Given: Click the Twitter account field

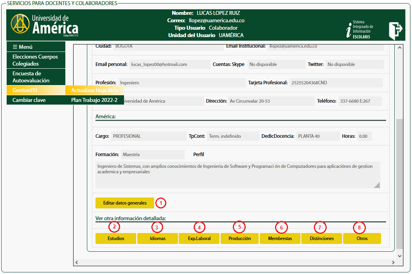Looking at the screenshot, I should [355, 64].
